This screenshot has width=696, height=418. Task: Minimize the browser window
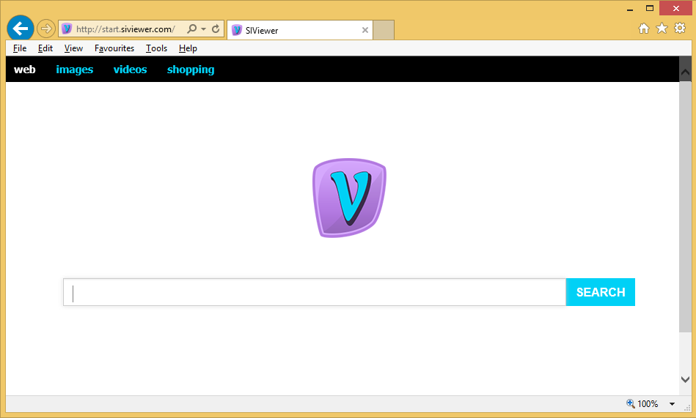click(x=630, y=9)
